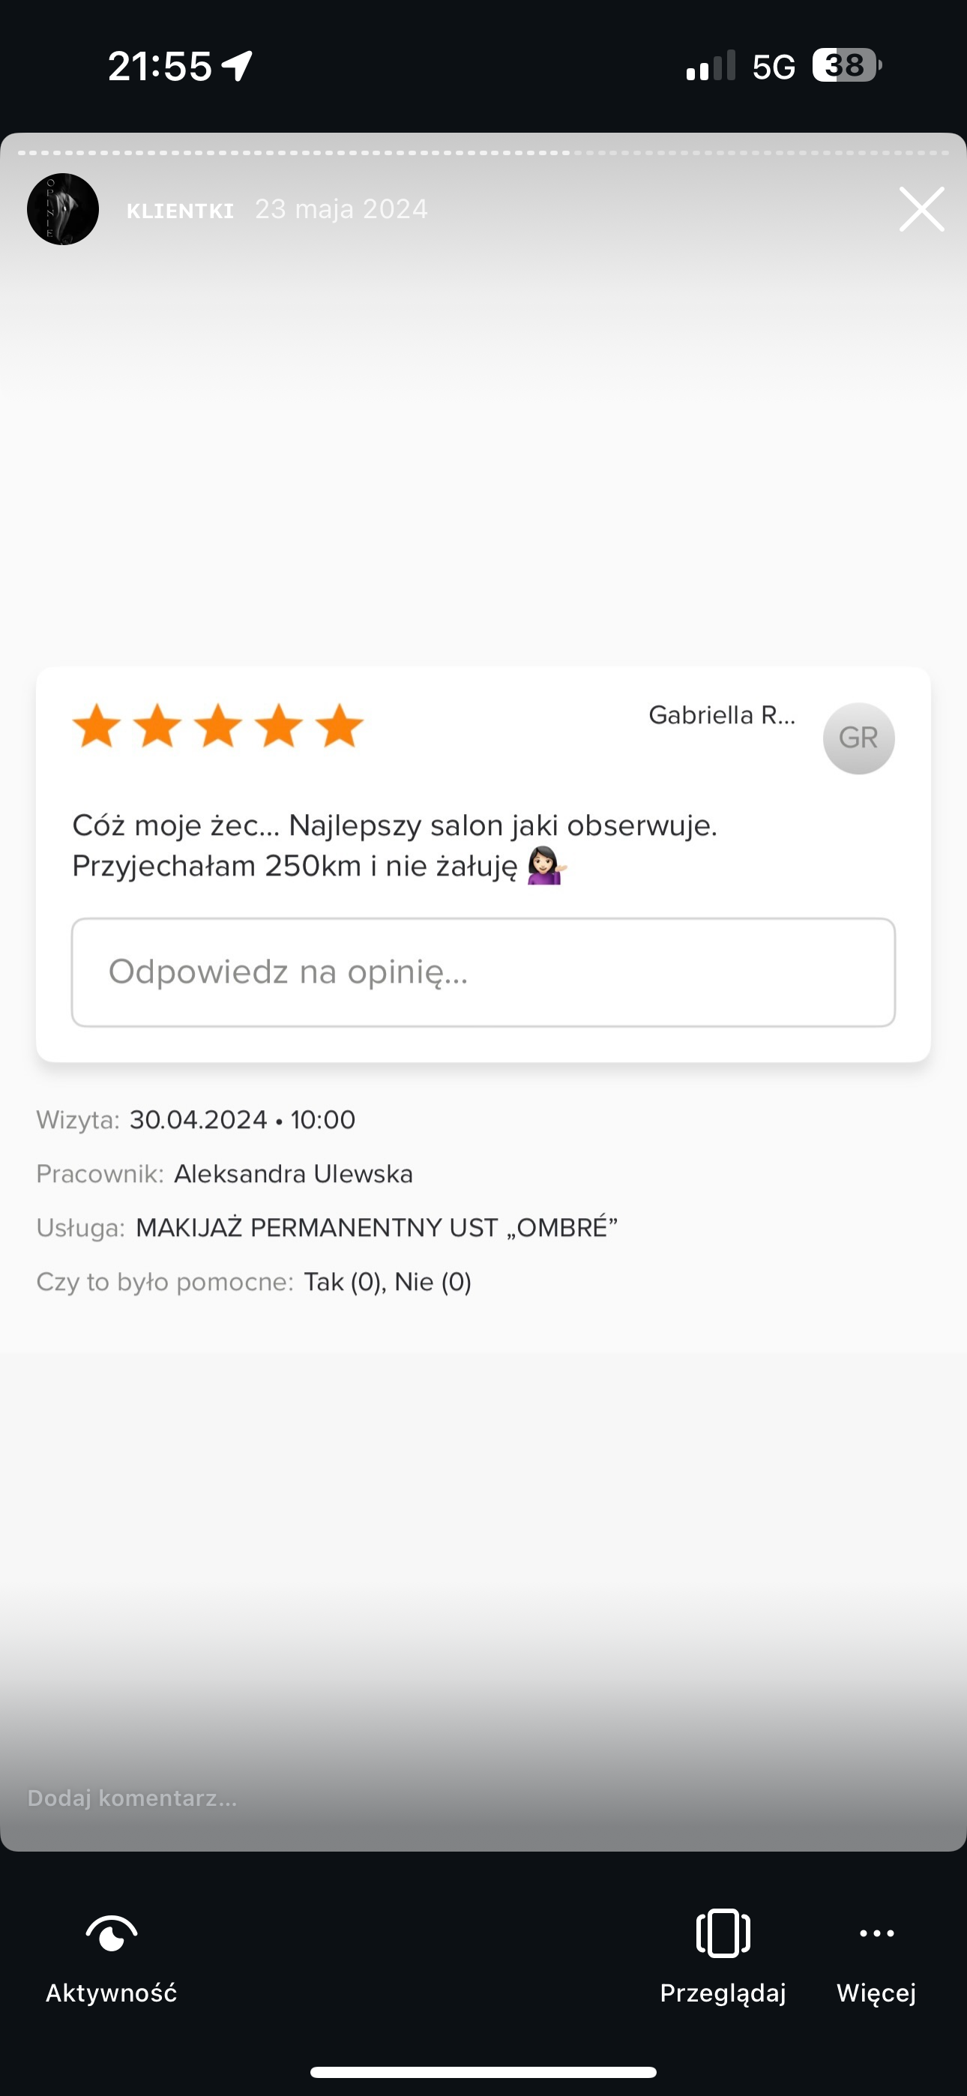Click the first orange rating star
This screenshot has width=967, height=2096.
point(97,726)
